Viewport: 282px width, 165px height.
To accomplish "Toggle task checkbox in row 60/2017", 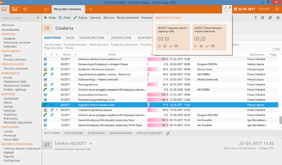I will click(45, 64).
